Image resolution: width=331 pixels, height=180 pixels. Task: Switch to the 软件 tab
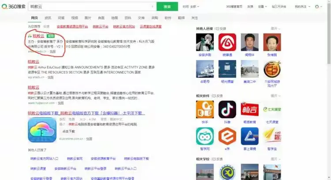[168, 18]
